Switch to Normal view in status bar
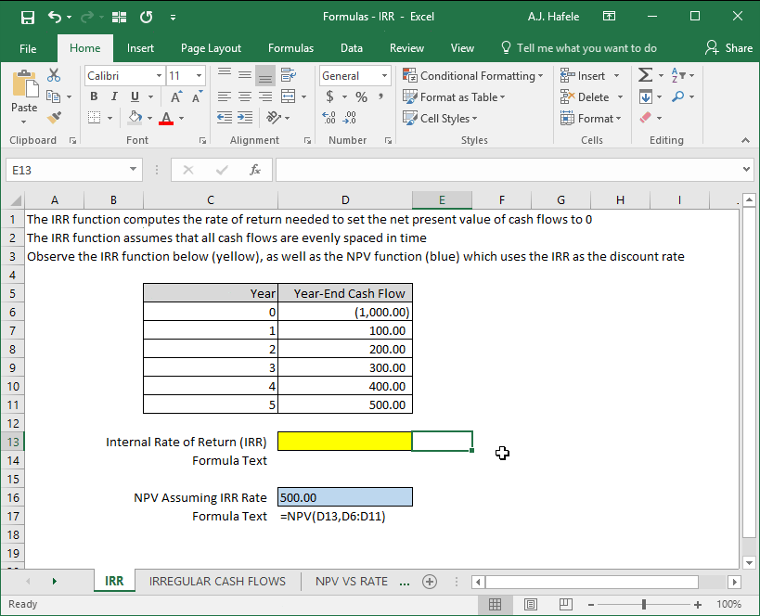This screenshot has height=616, width=760. [495, 604]
